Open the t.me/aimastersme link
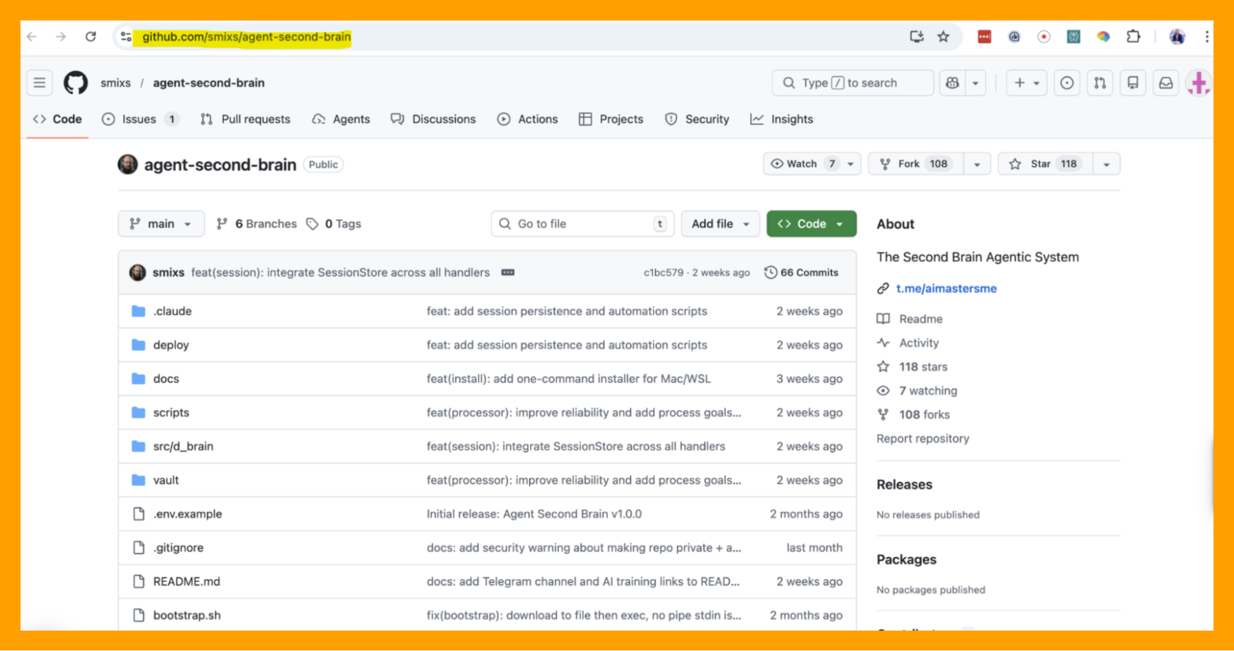 click(946, 289)
